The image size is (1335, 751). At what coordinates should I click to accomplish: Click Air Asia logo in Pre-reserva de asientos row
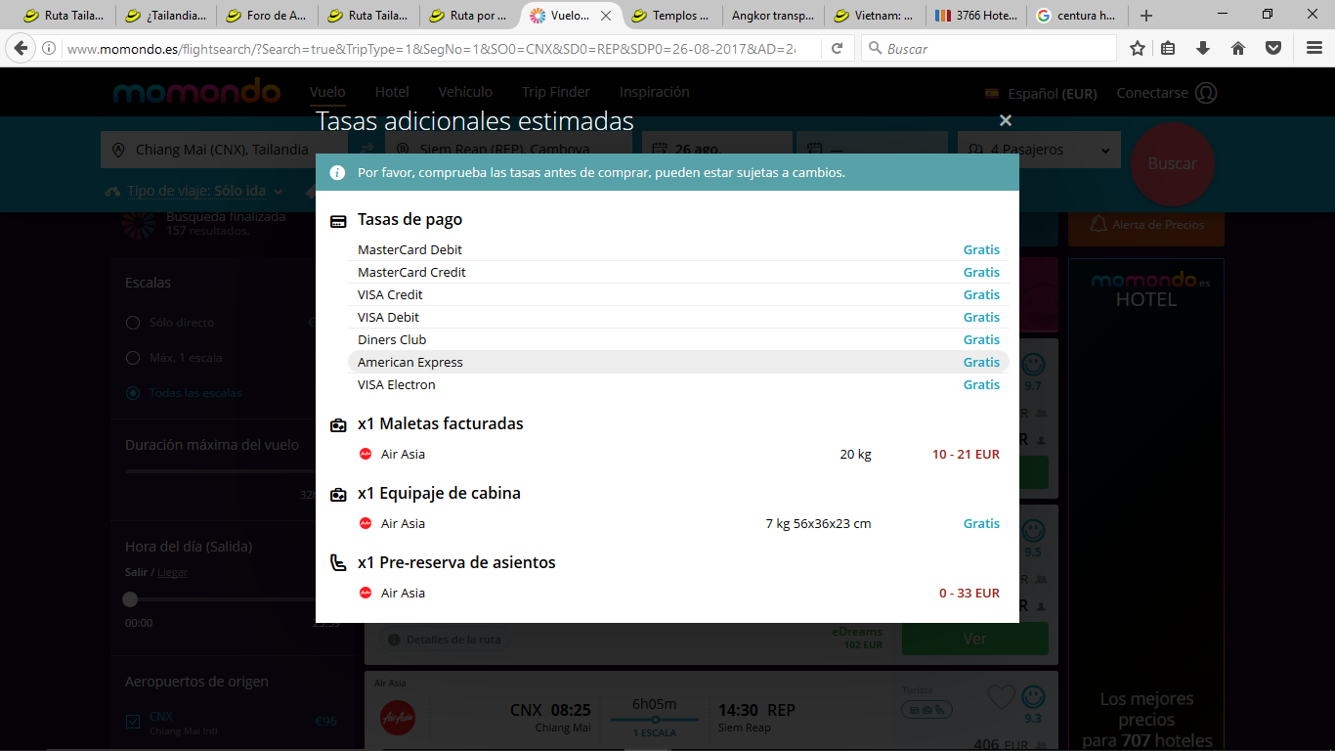[x=366, y=593]
